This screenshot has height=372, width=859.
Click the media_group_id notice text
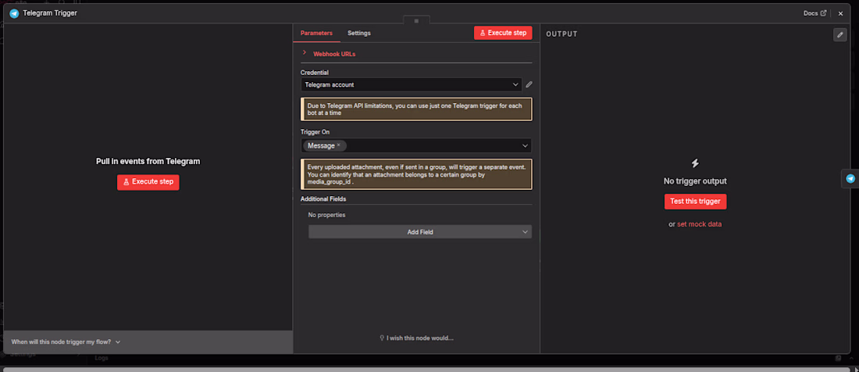tap(415, 173)
